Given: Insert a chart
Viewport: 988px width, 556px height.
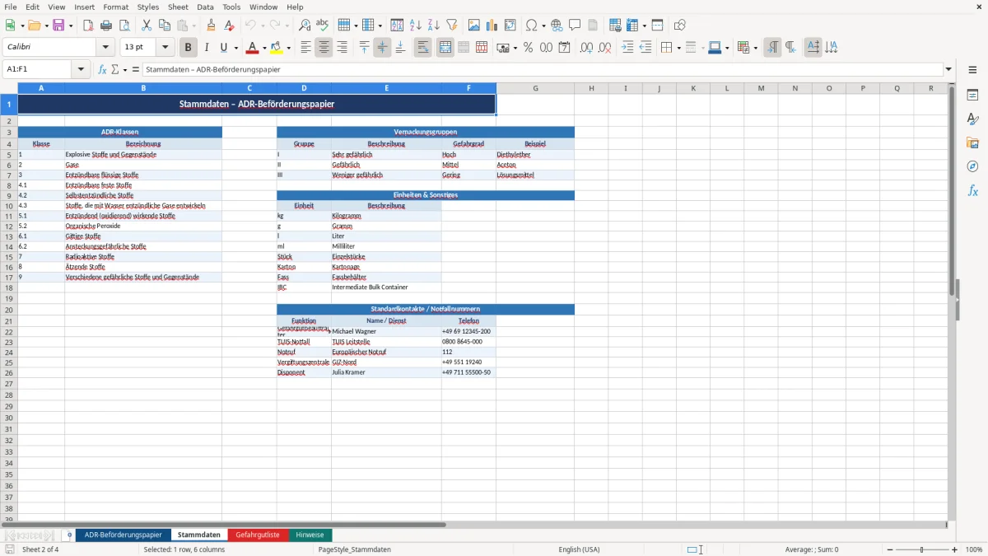Looking at the screenshot, I should click(492, 26).
